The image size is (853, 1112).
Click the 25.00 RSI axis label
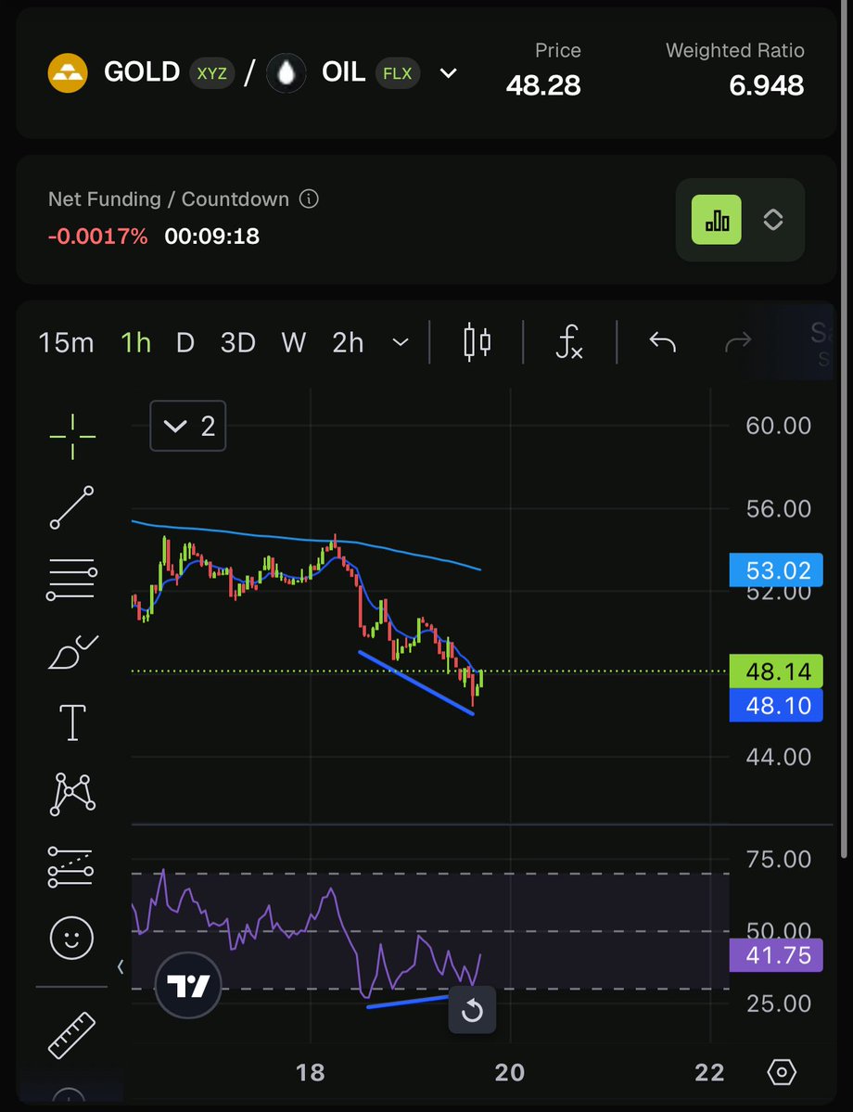click(779, 1003)
